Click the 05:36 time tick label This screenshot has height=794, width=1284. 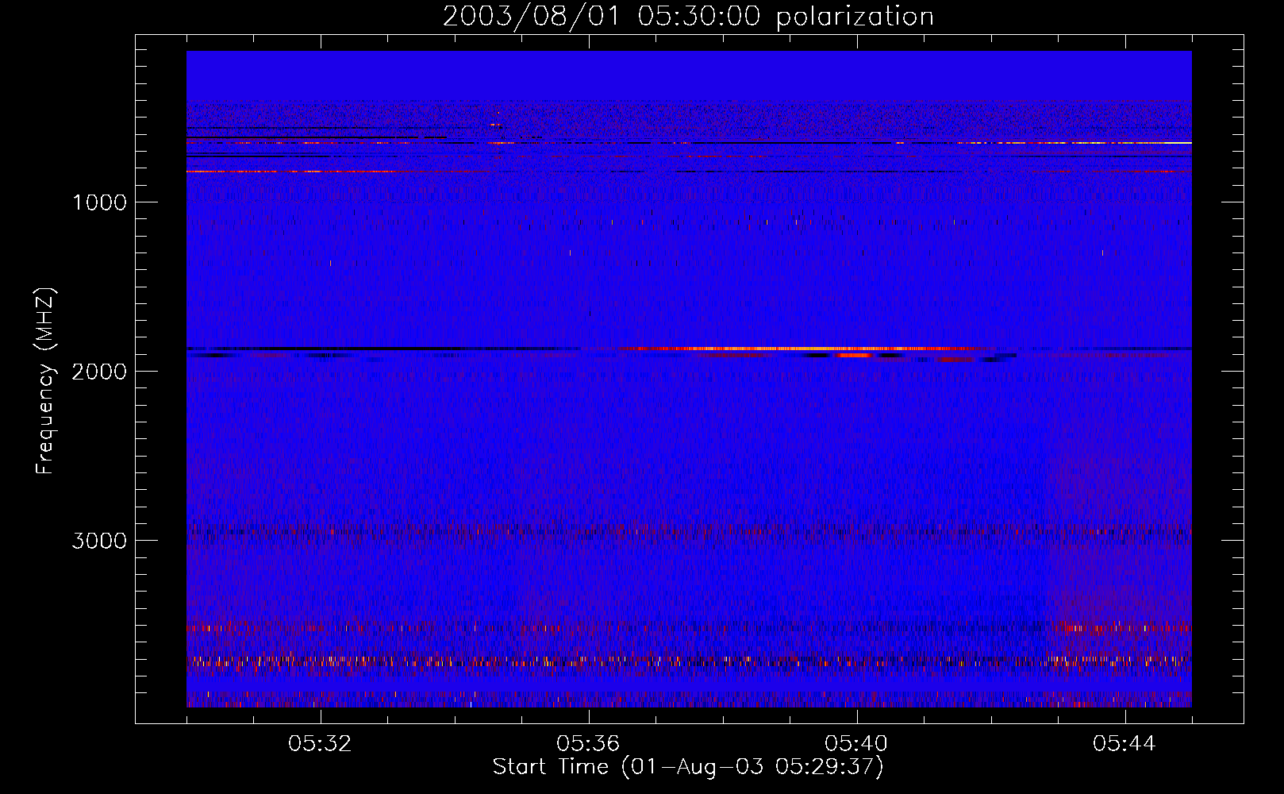point(589,744)
